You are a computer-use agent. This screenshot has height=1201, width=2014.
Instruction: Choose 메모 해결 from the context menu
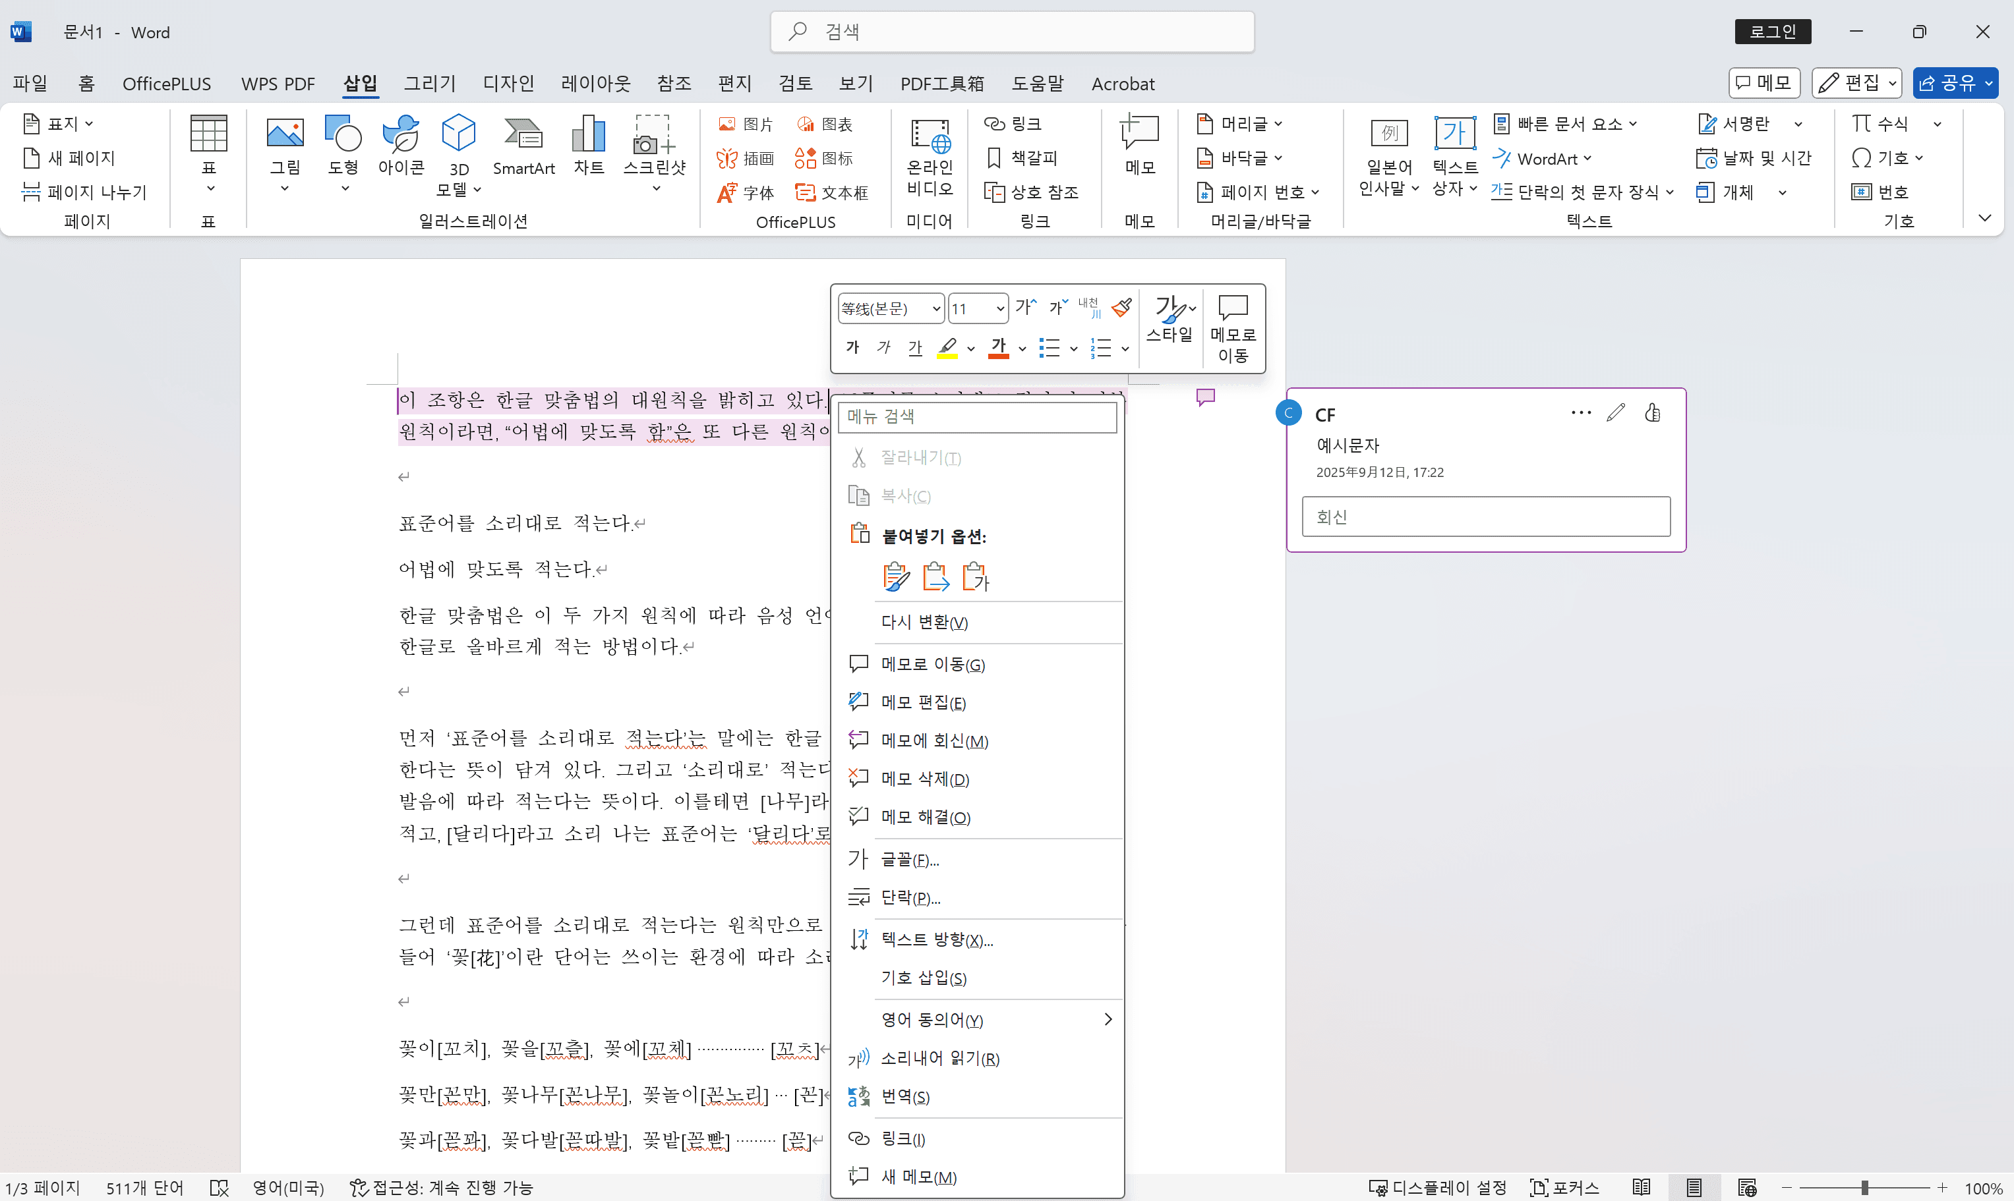(978, 816)
